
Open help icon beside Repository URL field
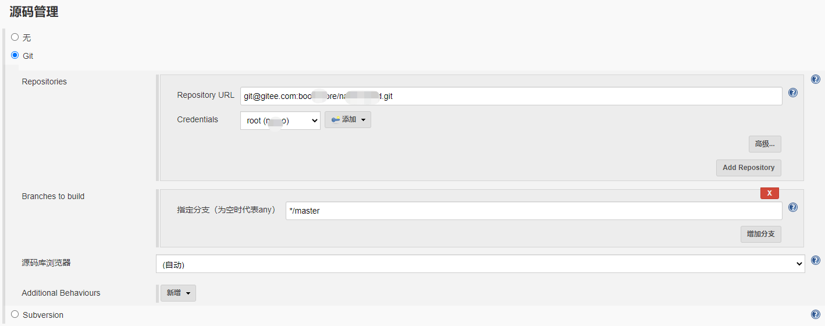[x=793, y=93]
